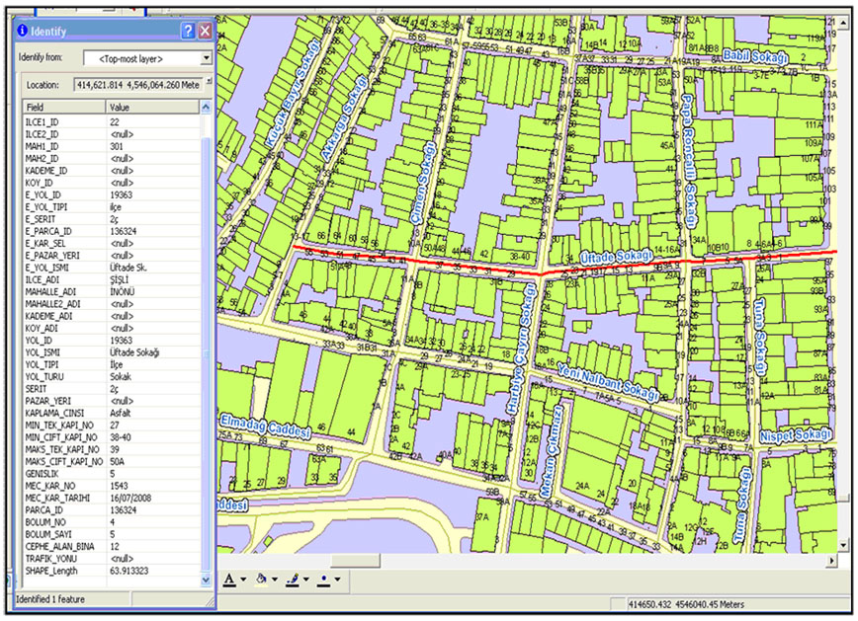Expand the Fill Color dropdown arrow

click(x=275, y=581)
